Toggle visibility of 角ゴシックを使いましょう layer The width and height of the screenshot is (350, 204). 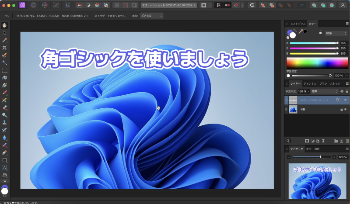pyautogui.click(x=345, y=100)
